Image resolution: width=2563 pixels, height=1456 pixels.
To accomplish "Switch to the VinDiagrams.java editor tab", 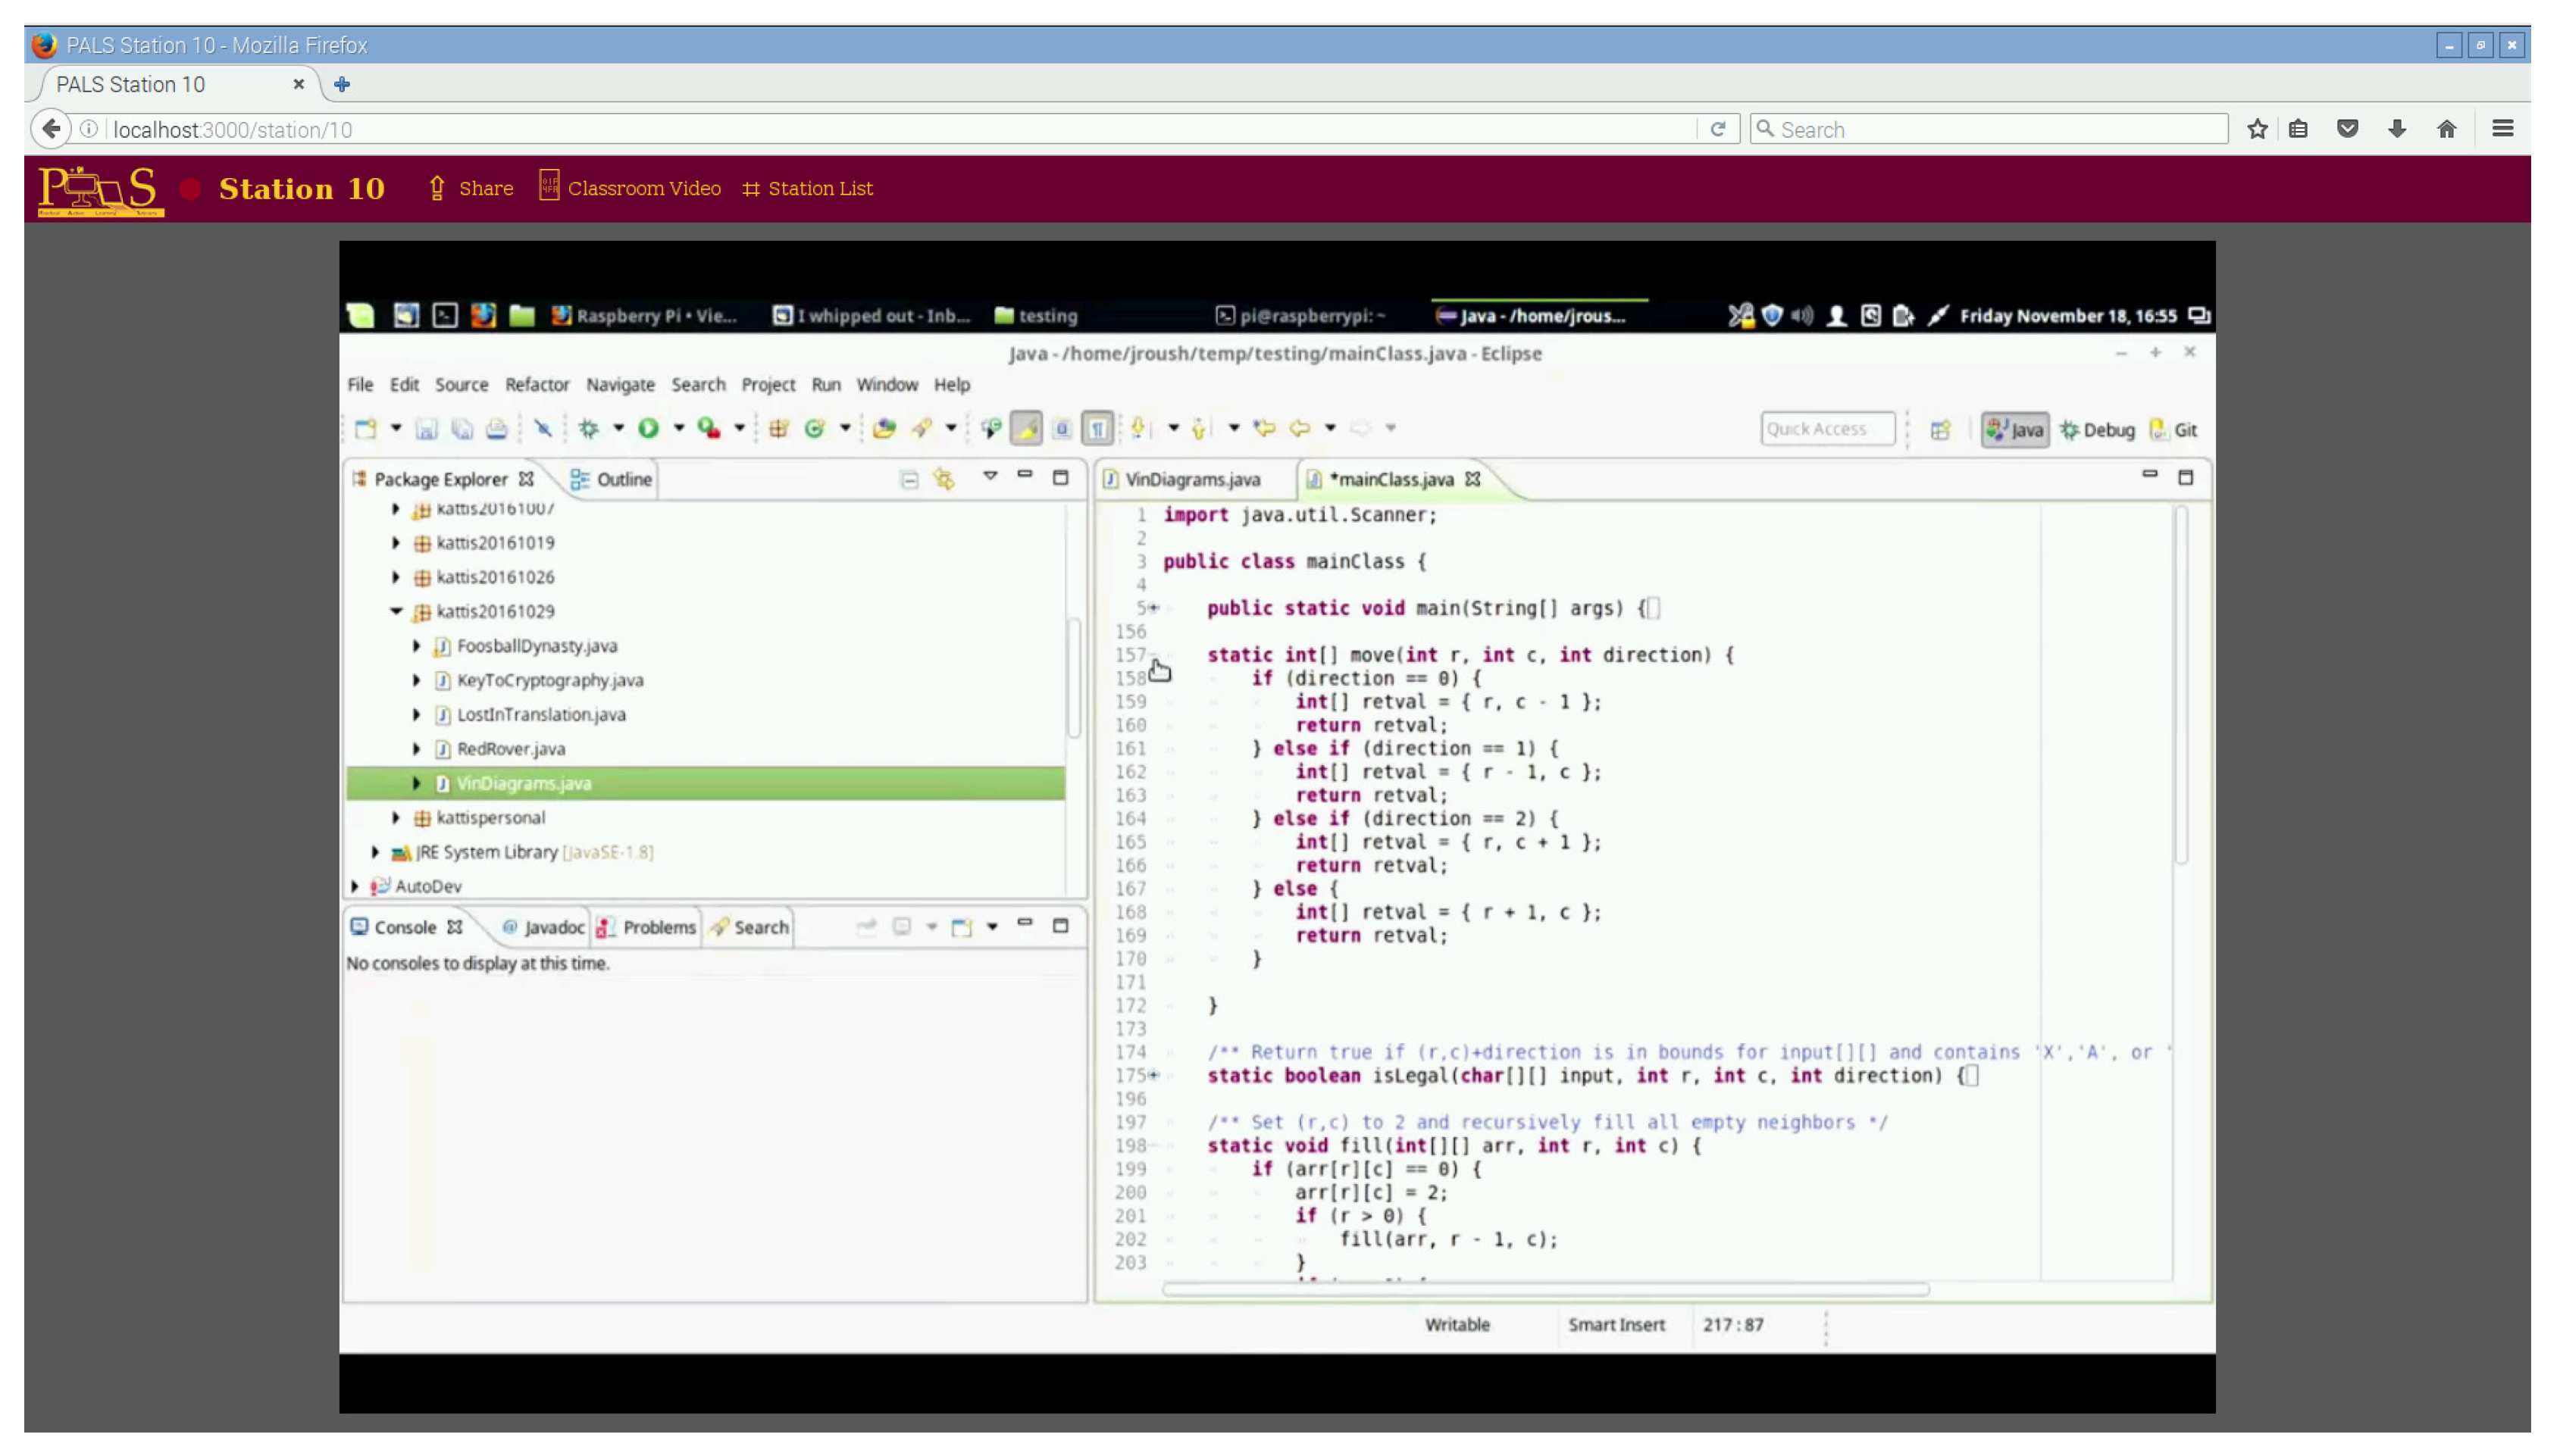I will (x=1191, y=480).
